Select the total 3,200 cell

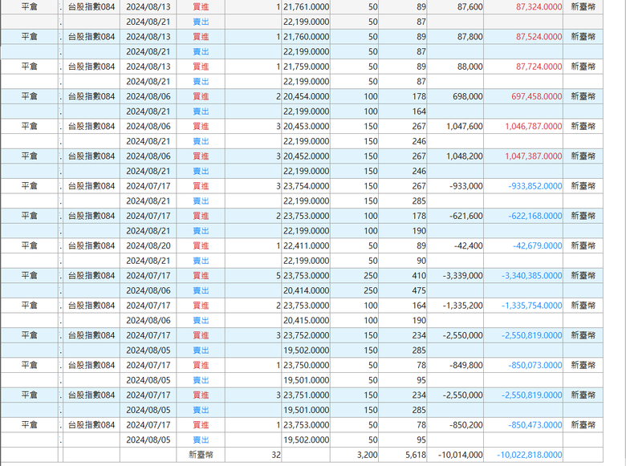(x=368, y=456)
